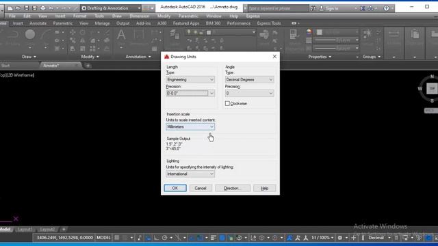Click the Paste clipboard icon in ribbon
Image resolution: width=438 pixels, height=246 pixels.
click(x=415, y=34)
